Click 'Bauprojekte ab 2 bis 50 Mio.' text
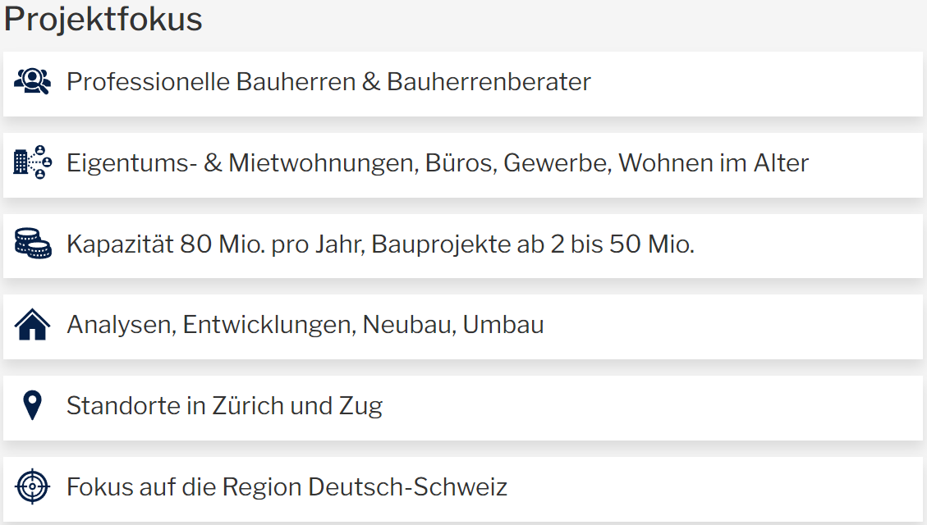 pyautogui.click(x=533, y=244)
